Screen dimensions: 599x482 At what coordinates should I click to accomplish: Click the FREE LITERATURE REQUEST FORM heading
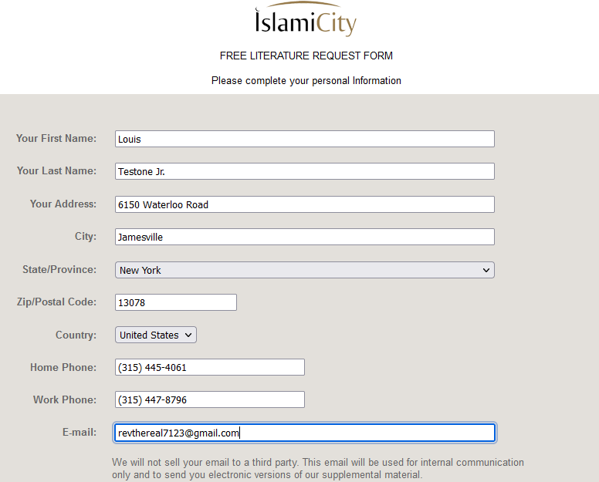click(306, 56)
